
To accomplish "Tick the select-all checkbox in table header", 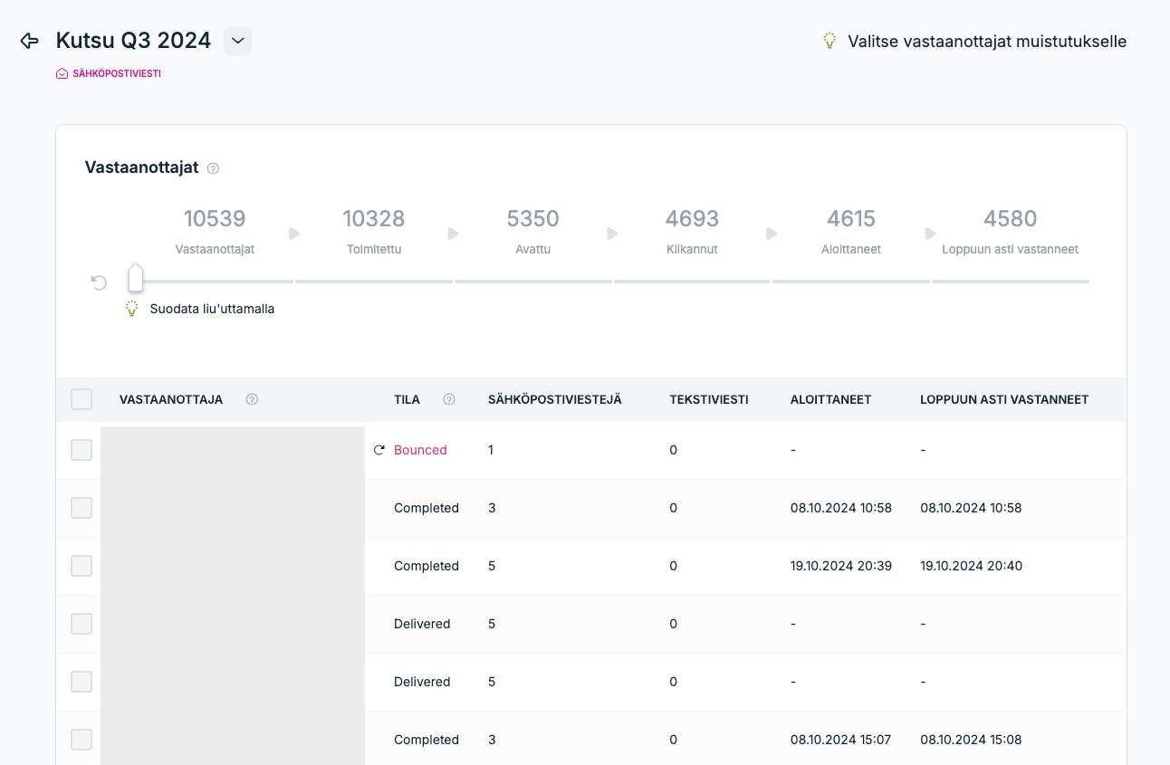I will pyautogui.click(x=82, y=399).
